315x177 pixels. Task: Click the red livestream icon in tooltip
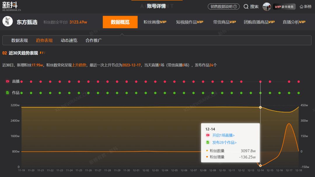point(208,135)
